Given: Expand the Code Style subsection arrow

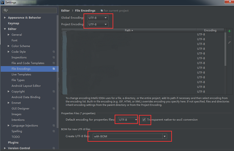Looking at the screenshot, I should pyautogui.click(x=8, y=52).
